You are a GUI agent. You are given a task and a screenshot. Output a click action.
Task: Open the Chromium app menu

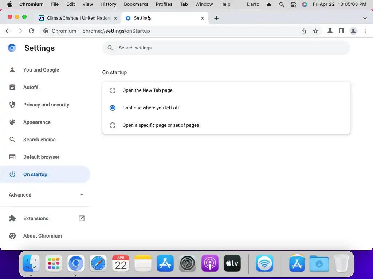pos(31,4)
